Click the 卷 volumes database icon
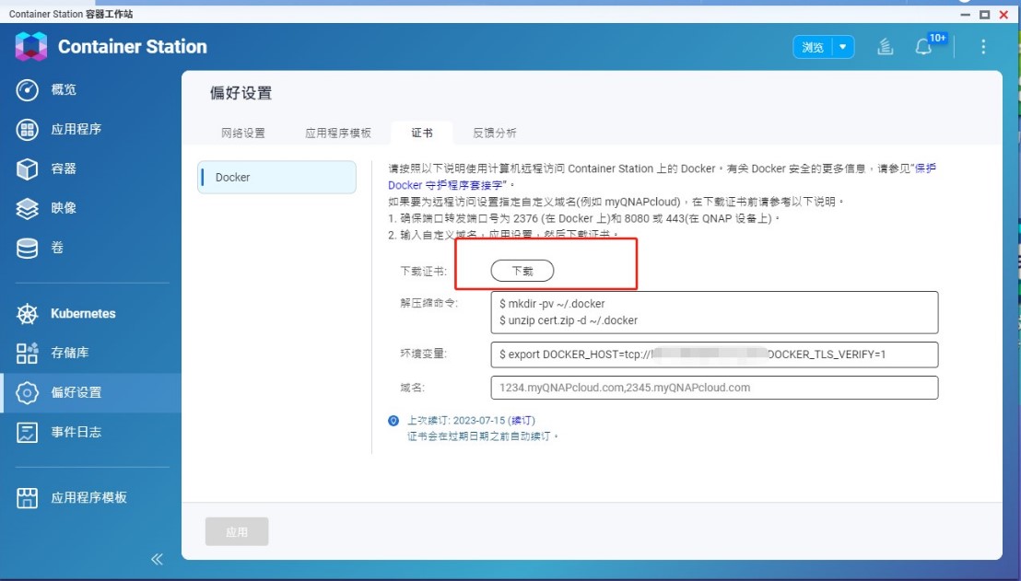 click(28, 249)
